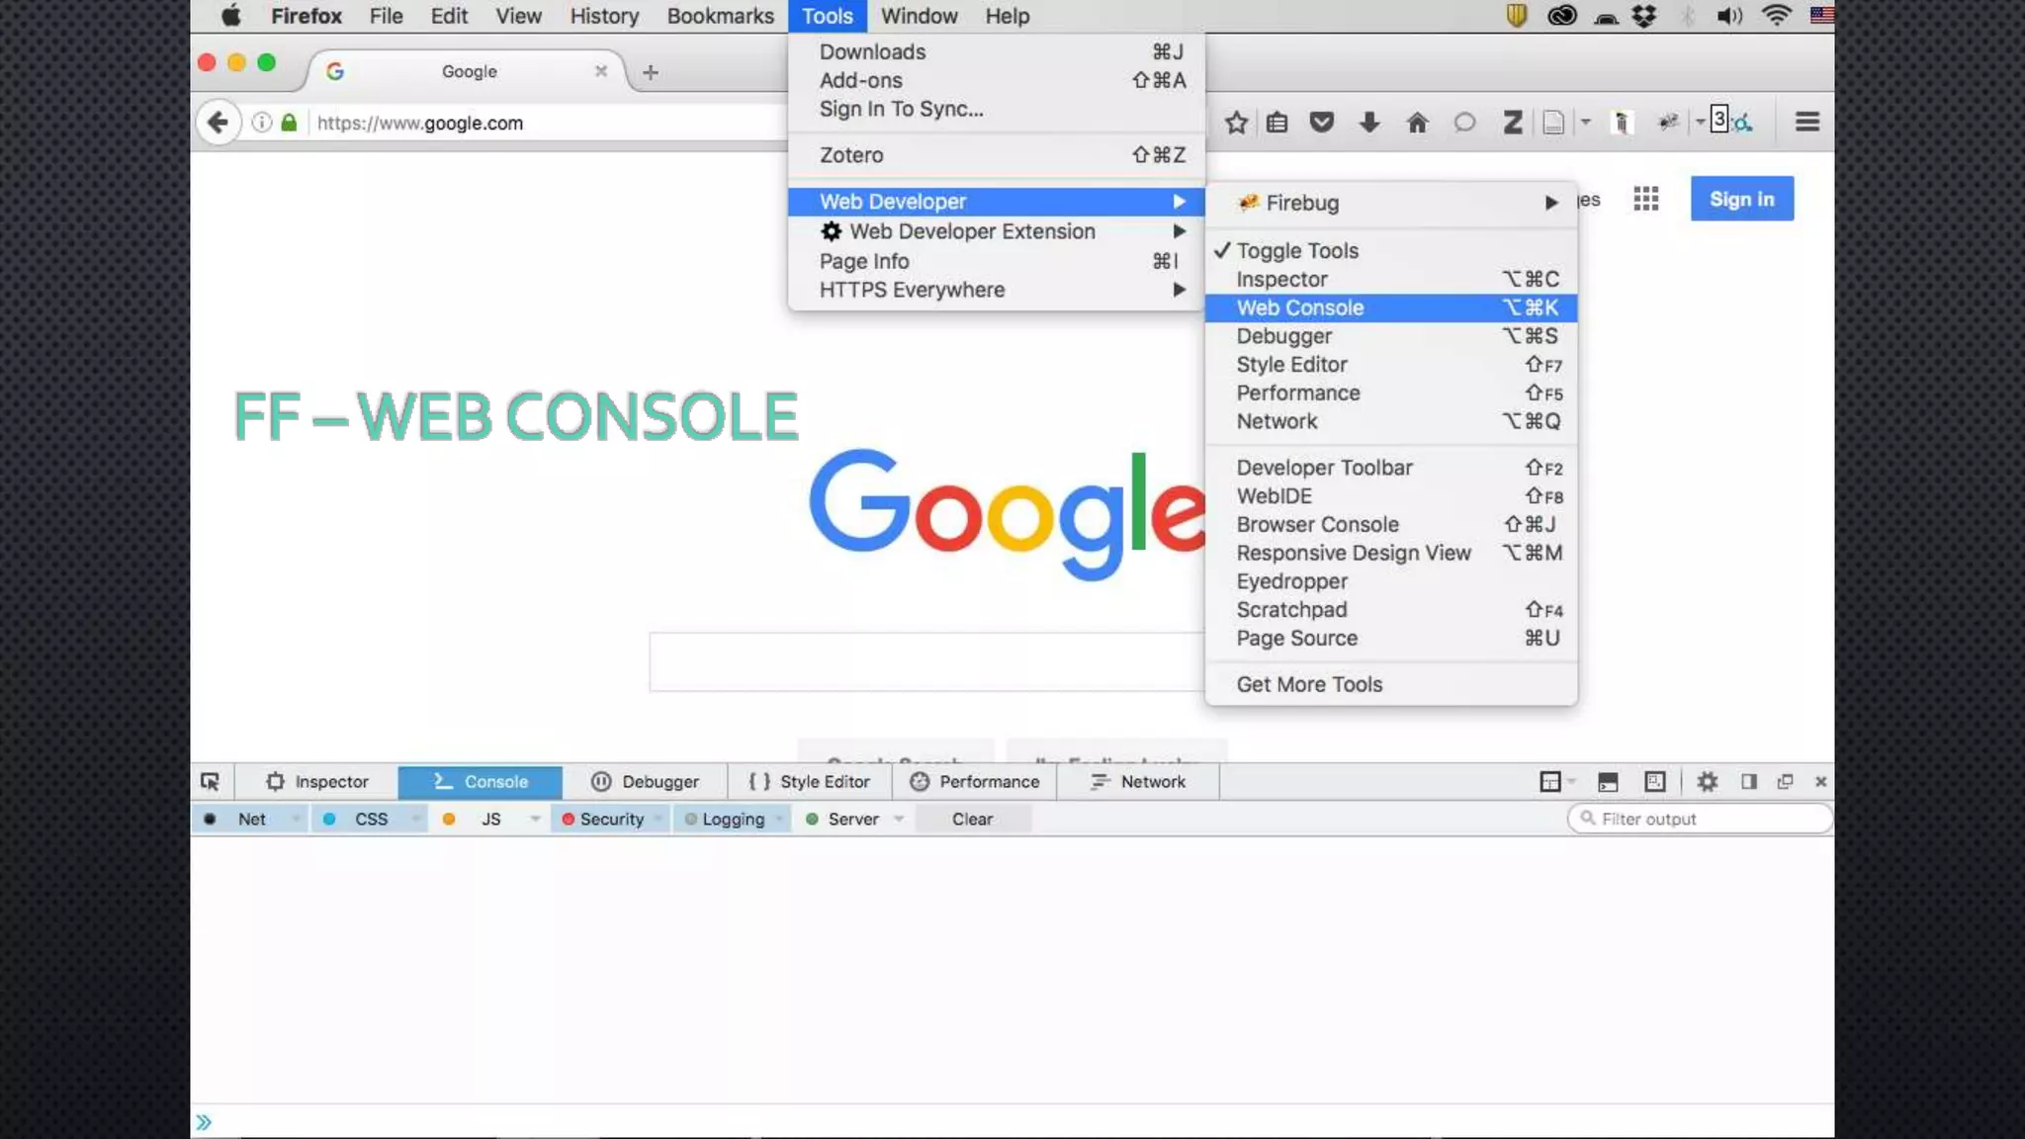2025x1139 pixels.
Task: Switch to the Debugger devtools tab
Action: coord(645,781)
